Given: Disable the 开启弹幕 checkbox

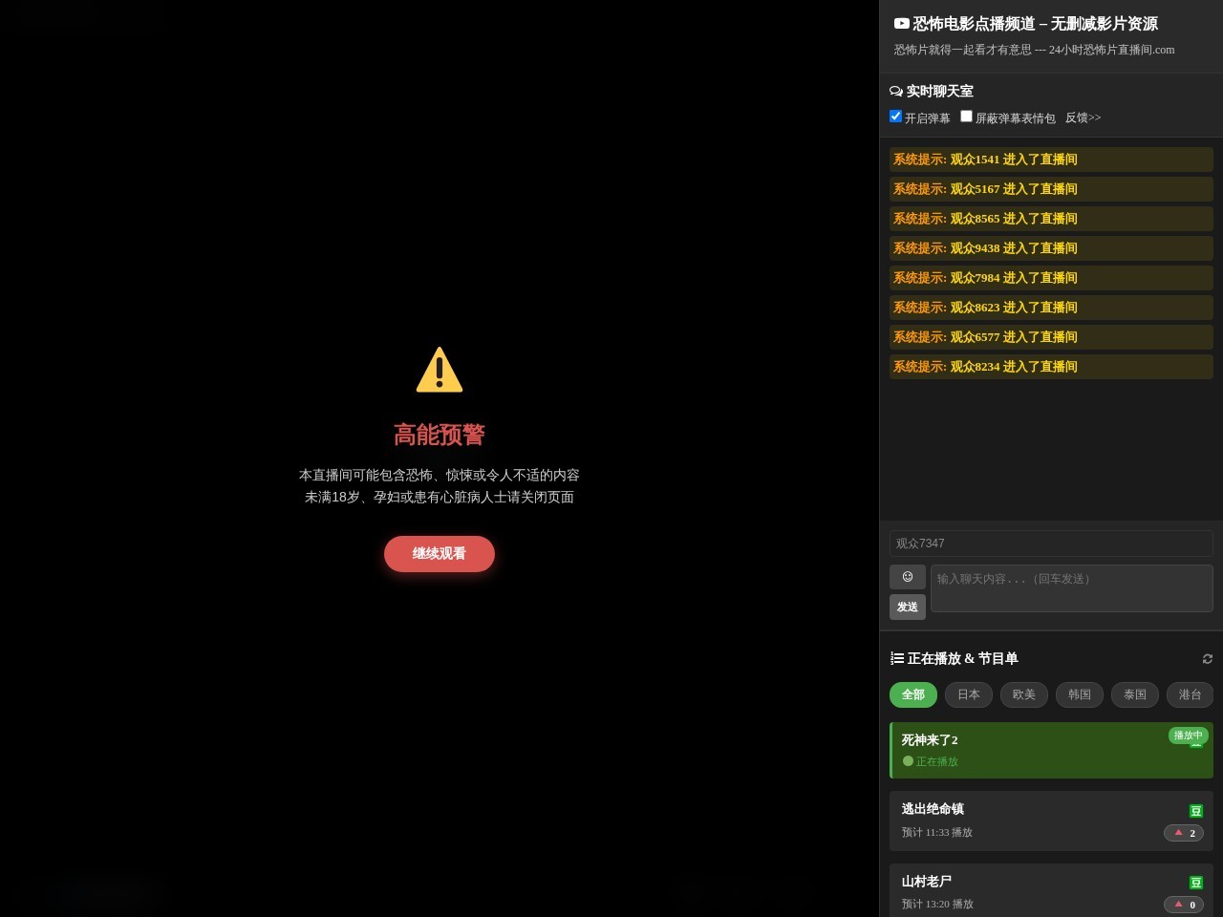Looking at the screenshot, I should [x=895, y=117].
